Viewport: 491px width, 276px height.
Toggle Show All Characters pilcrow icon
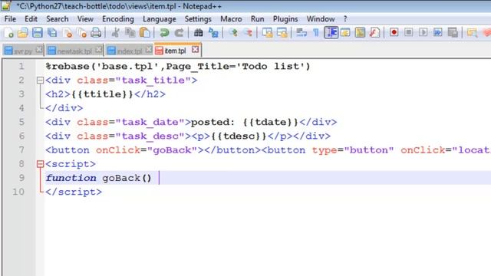coord(315,32)
